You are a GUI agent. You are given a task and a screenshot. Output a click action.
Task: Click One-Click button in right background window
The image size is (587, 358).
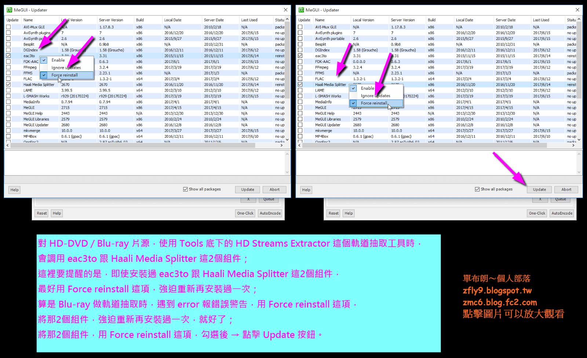pos(537,213)
